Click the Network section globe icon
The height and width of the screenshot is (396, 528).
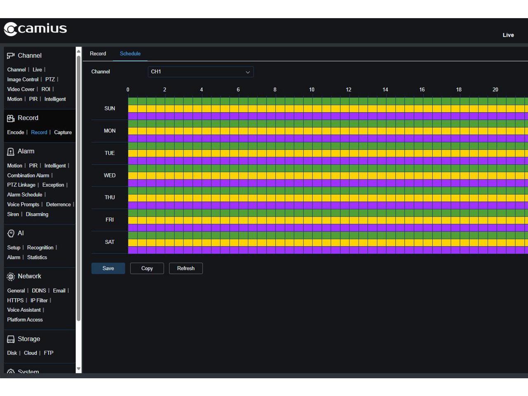[11, 277]
